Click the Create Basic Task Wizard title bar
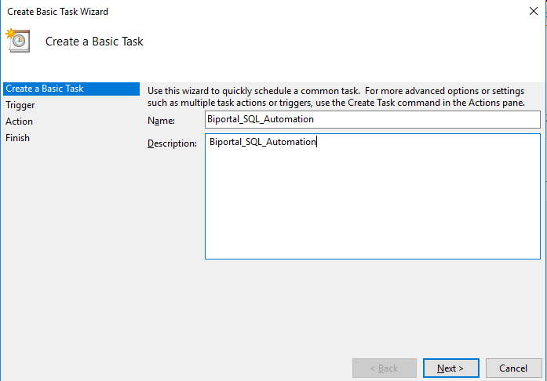 [235, 12]
